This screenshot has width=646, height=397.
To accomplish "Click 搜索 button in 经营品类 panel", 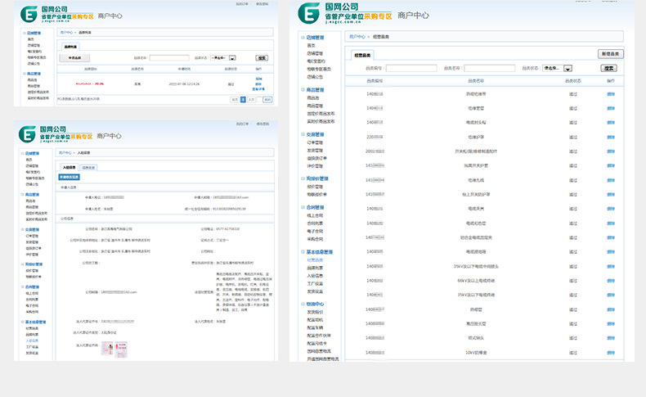I will pyautogui.click(x=608, y=68).
